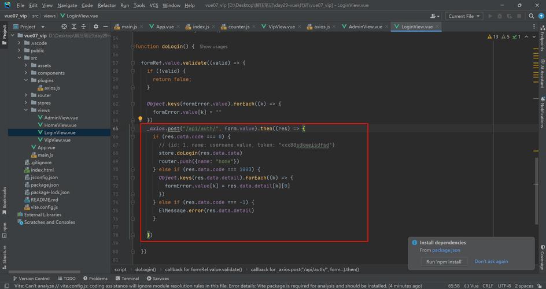Expand the components folder in project tree
The width and height of the screenshot is (546, 289).
click(x=26, y=73)
